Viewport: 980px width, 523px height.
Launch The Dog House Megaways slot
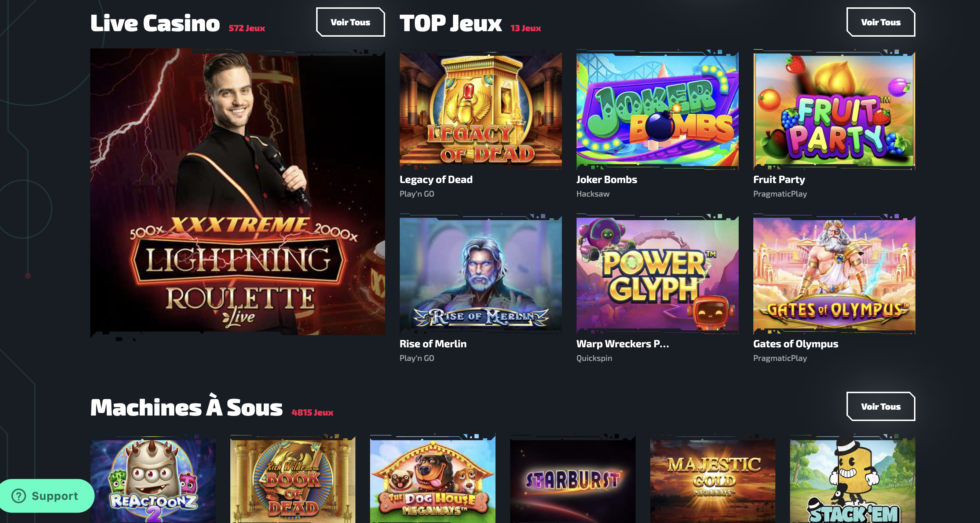coord(432,479)
